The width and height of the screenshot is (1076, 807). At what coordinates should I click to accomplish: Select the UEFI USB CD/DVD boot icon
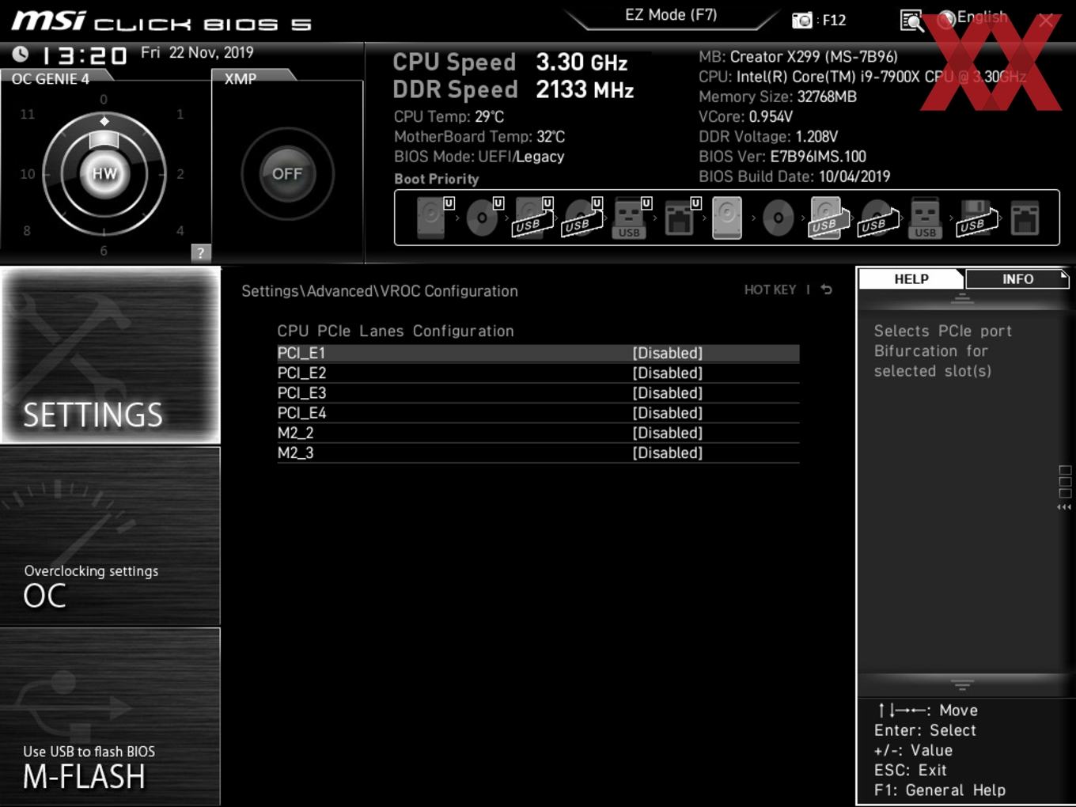(x=581, y=218)
